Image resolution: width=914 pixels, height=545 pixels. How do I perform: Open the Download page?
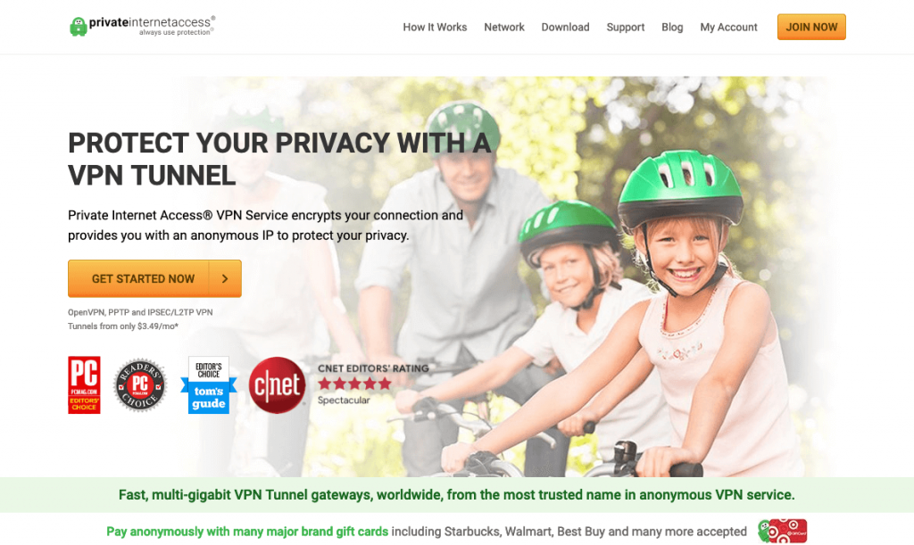[x=565, y=28]
